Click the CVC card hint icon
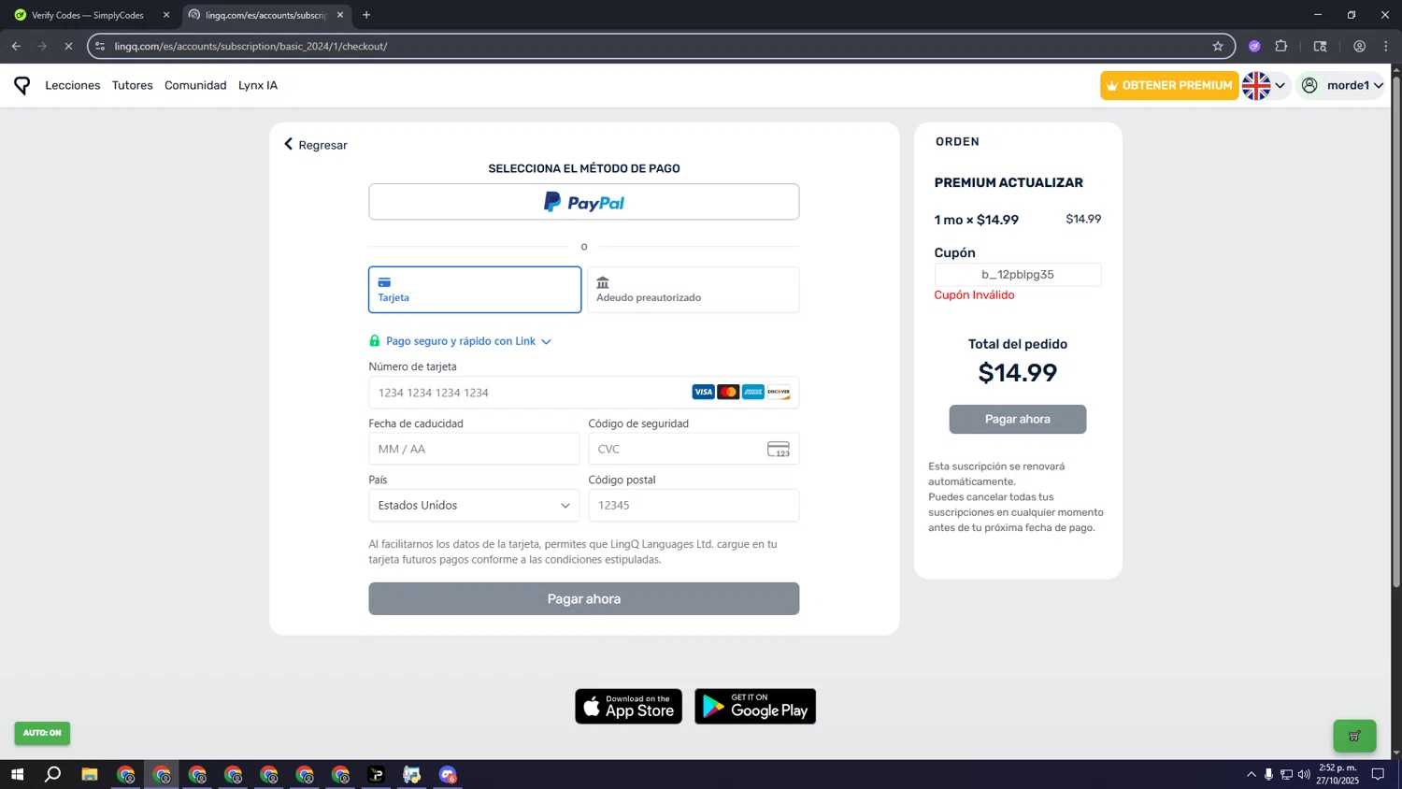This screenshot has width=1402, height=789. (779, 450)
